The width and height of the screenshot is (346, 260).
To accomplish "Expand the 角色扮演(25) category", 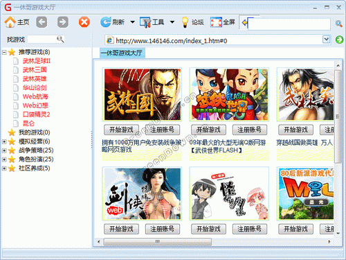I will (x=4, y=159).
